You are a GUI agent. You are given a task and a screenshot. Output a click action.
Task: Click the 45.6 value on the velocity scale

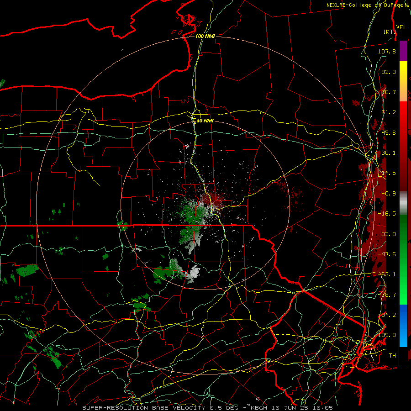[389, 132]
